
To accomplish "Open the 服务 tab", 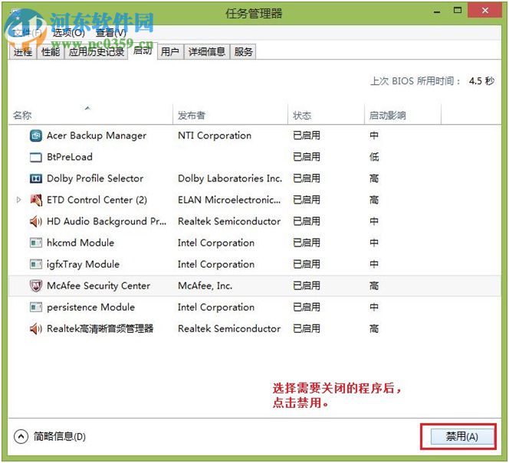I will coord(244,52).
